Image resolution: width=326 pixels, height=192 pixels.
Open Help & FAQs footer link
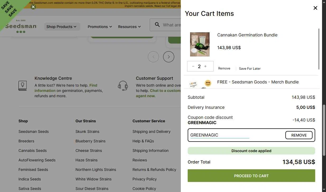(x=143, y=141)
